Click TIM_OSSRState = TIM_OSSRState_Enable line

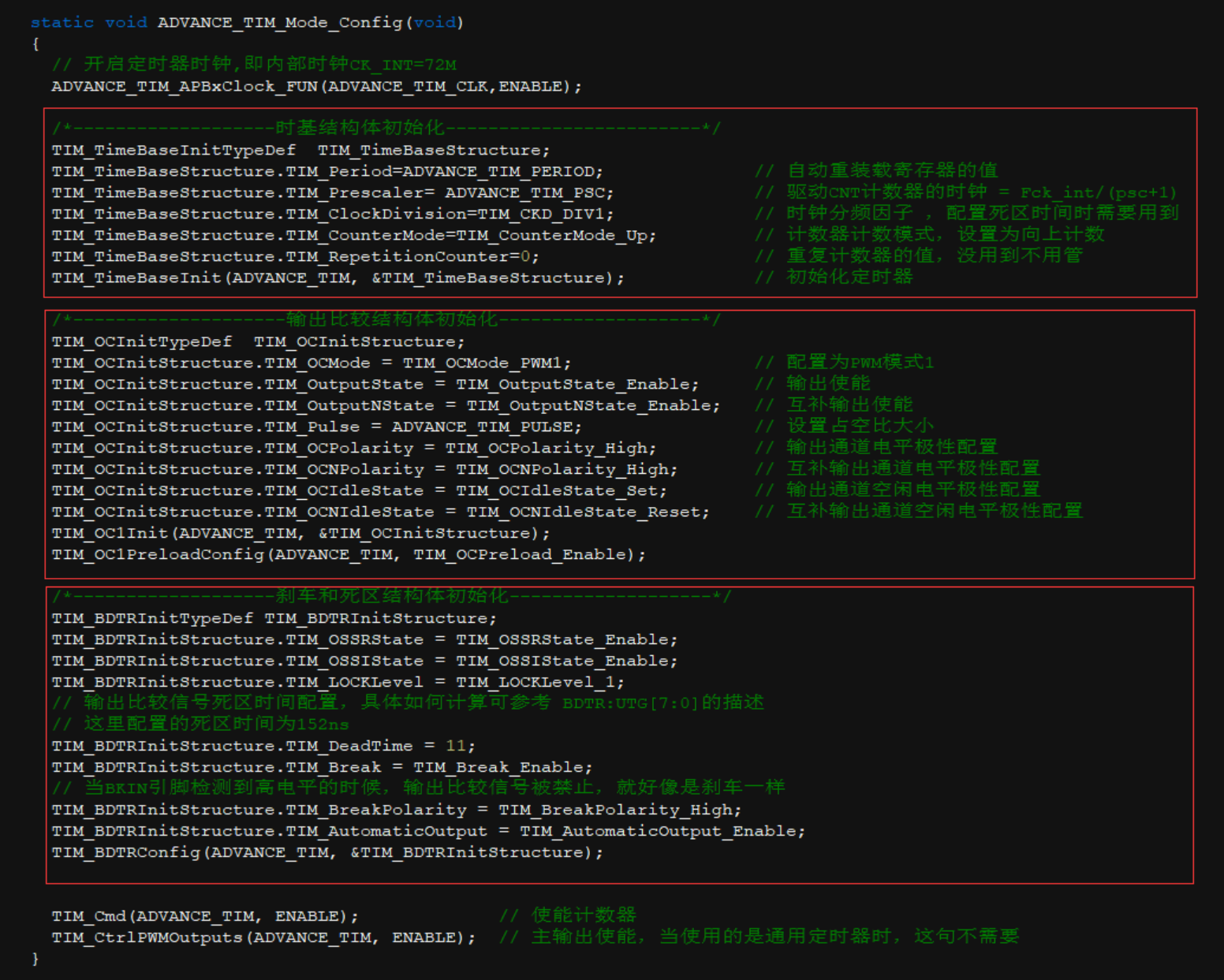click(x=364, y=639)
